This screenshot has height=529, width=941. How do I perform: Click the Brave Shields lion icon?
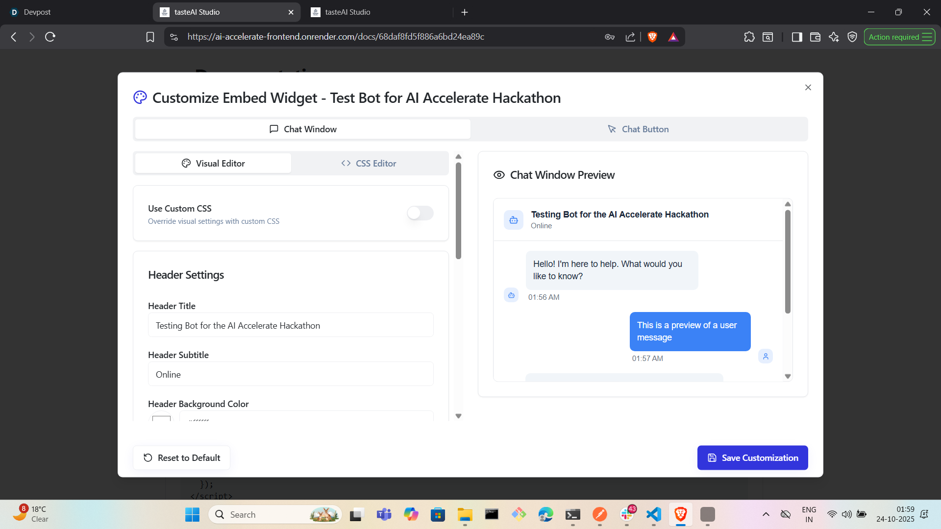[652, 37]
